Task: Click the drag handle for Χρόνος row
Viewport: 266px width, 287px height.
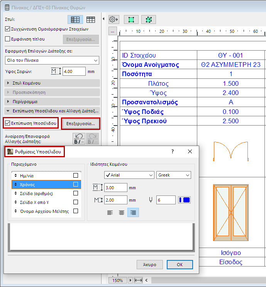Action: (15, 184)
